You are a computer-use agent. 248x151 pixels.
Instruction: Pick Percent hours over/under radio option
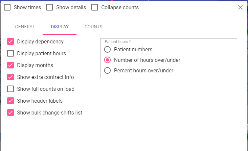(x=107, y=70)
